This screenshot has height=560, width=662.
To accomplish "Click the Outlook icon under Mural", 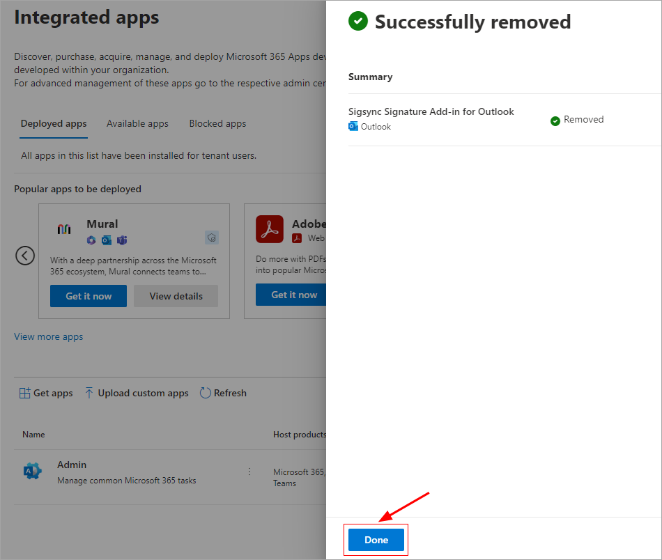I will [x=107, y=240].
